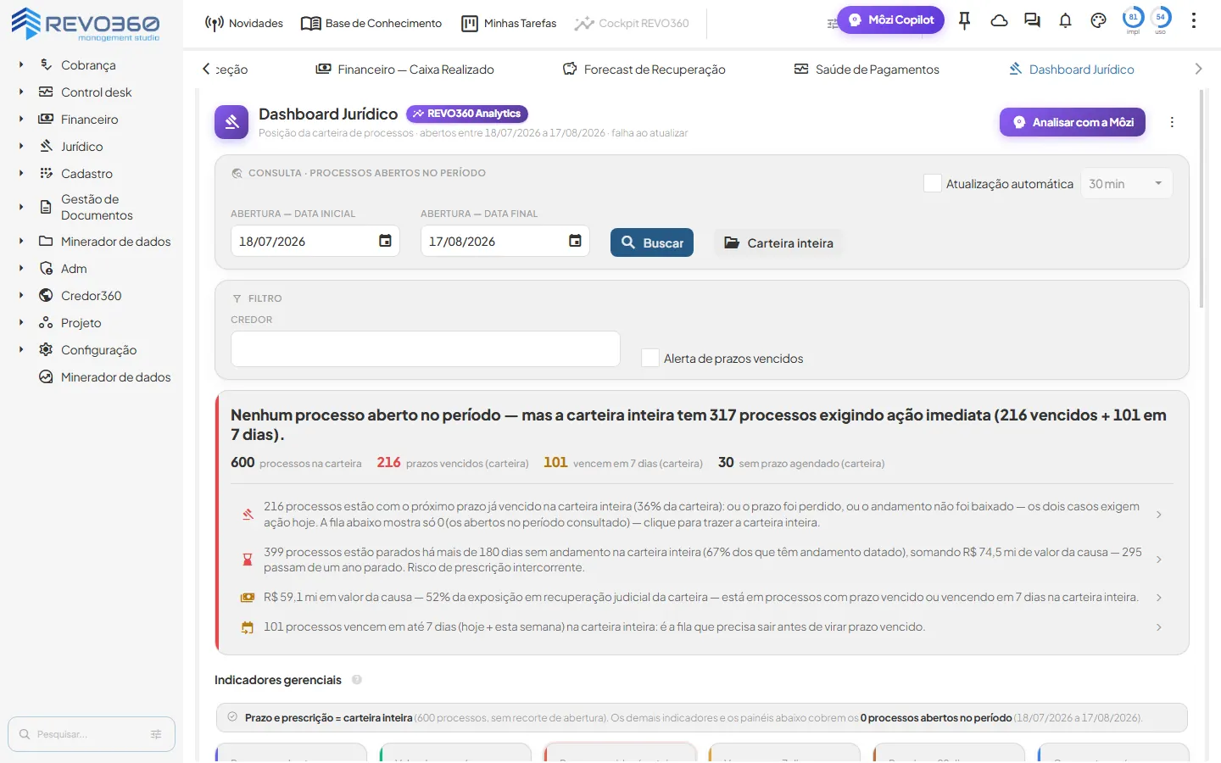This screenshot has height=763, width=1221.
Task: Click the cloud icon in the header
Action: (x=999, y=21)
